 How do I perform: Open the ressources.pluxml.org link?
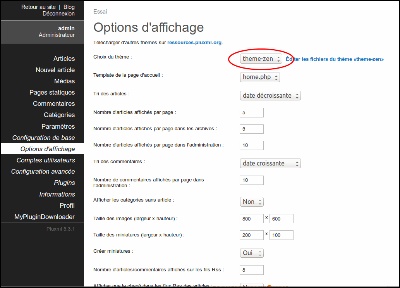tap(194, 43)
